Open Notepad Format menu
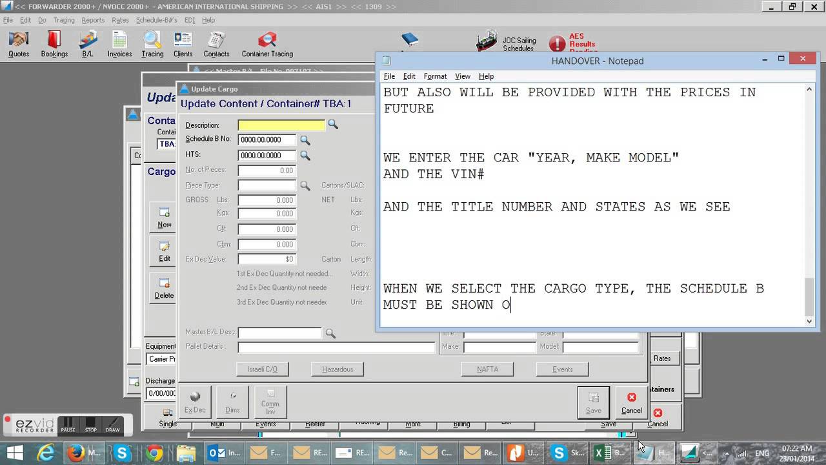Screen dimensions: 826x465 point(435,76)
